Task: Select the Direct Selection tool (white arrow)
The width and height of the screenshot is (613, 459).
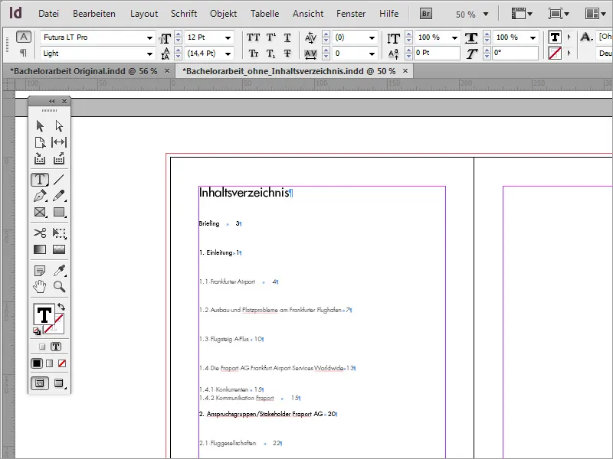Action: 59,126
